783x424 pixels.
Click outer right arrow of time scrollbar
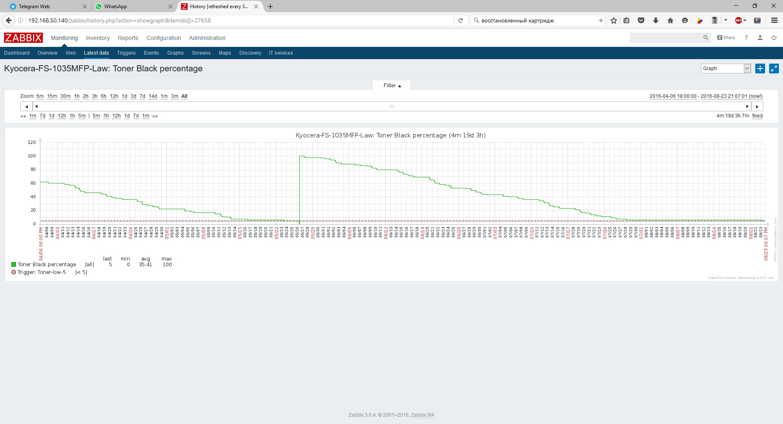tap(757, 106)
